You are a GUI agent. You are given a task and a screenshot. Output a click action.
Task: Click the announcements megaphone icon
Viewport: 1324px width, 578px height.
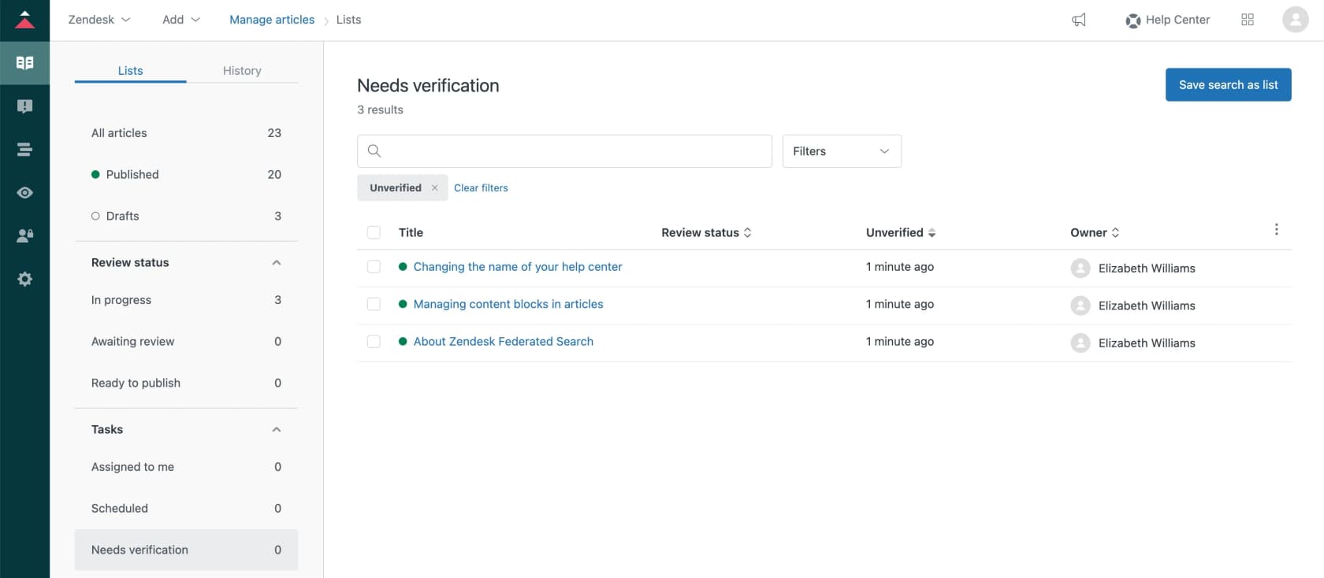[x=1079, y=20]
